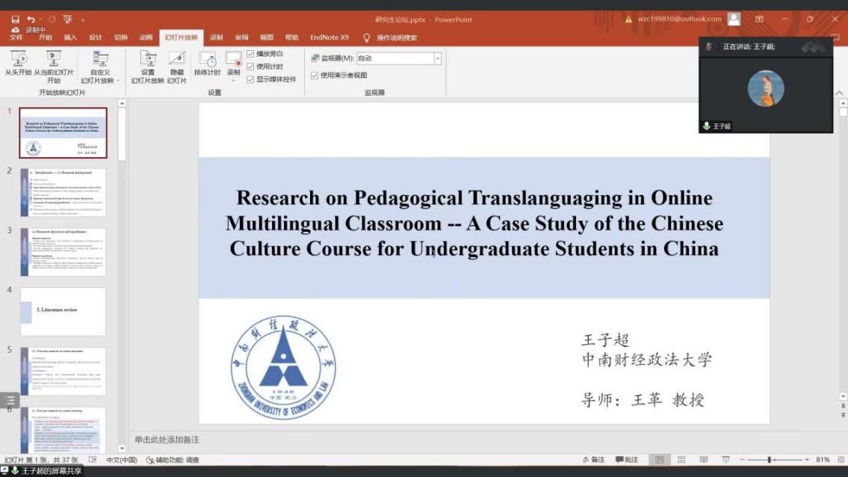Open the Monitor (监视器) dropdown

tap(438, 58)
